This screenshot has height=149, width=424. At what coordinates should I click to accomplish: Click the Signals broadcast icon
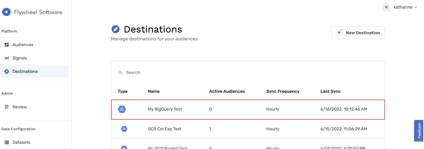click(x=7, y=58)
